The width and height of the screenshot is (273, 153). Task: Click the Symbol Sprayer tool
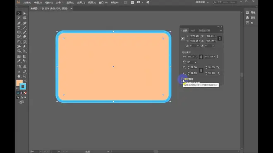[x=19, y=66]
